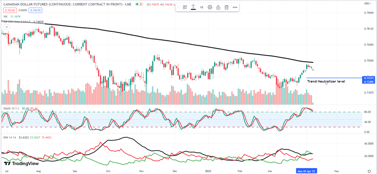Click the May label on time axis
Image resolution: width=377 pixels, height=174 pixels.
tap(337, 171)
